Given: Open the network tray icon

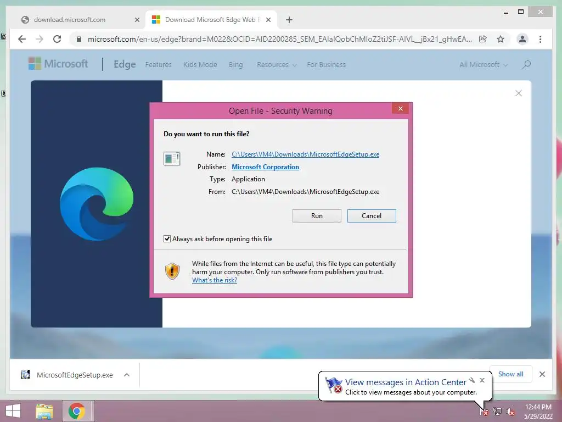Looking at the screenshot, I should pyautogui.click(x=497, y=412).
